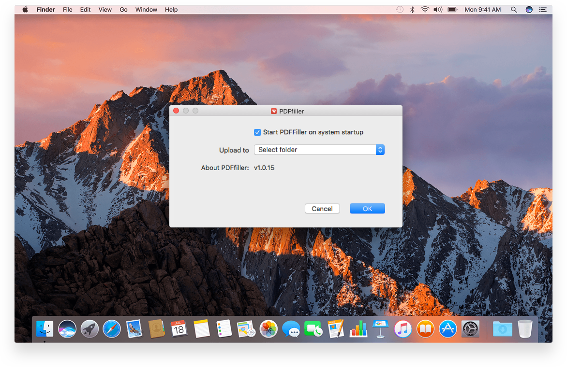Open Contacts book icon in dock
Screen dimensions: 567x367
tap(157, 329)
